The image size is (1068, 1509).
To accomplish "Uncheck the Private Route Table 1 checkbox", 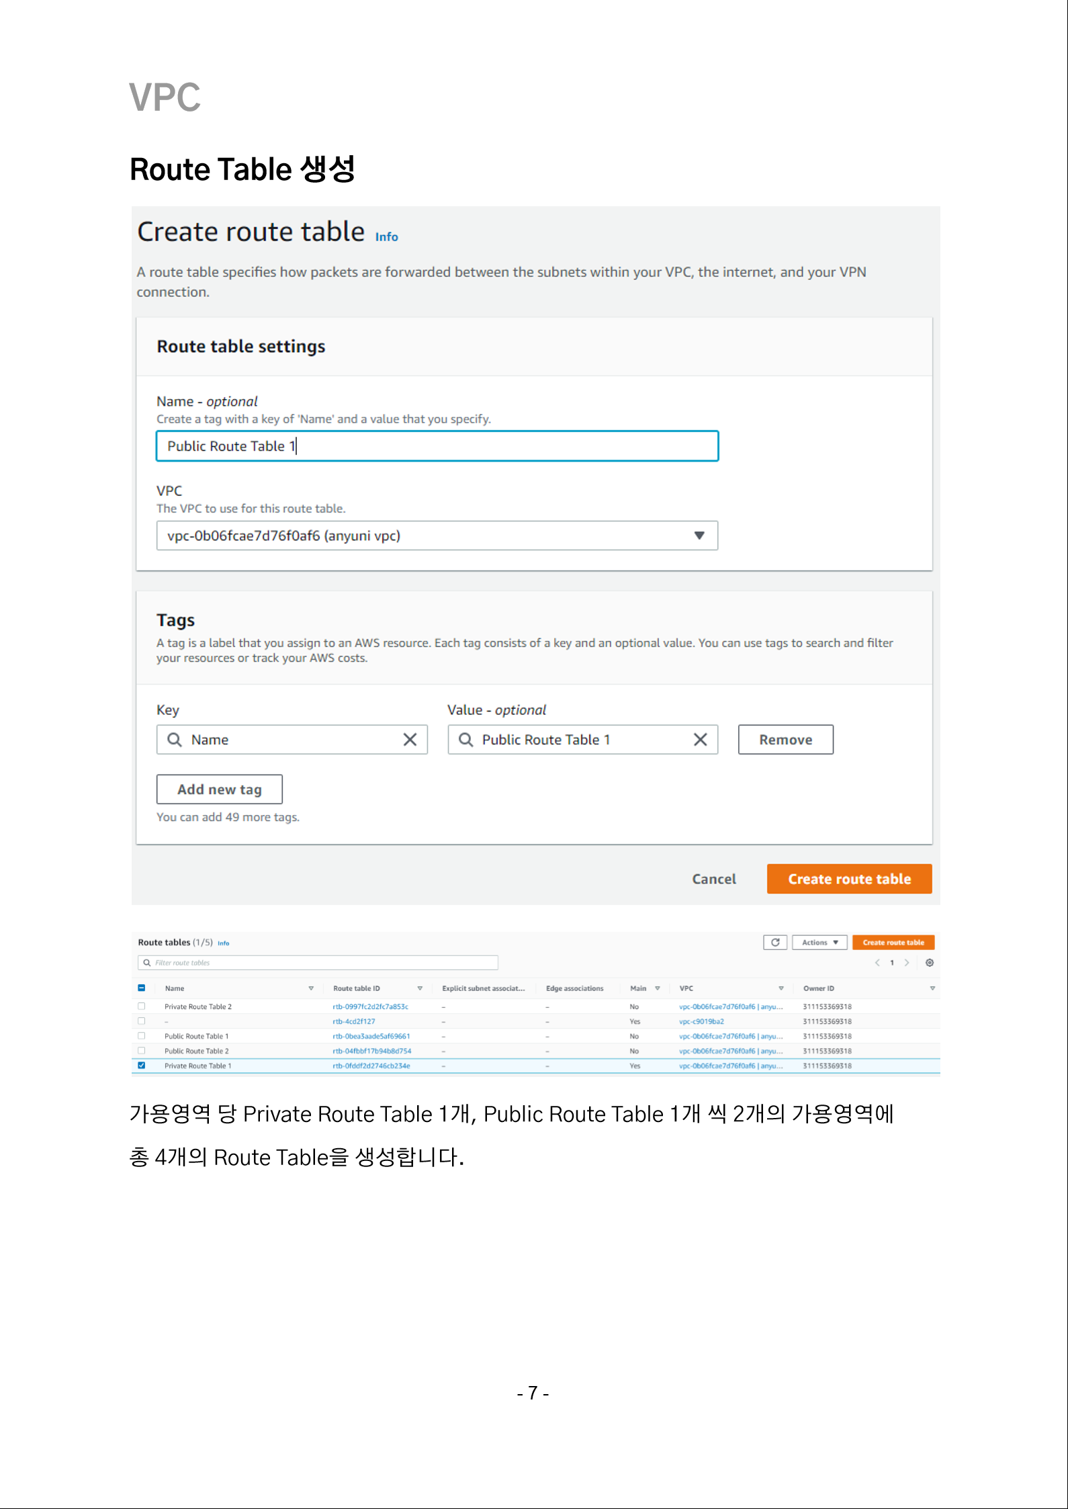I will [141, 1065].
